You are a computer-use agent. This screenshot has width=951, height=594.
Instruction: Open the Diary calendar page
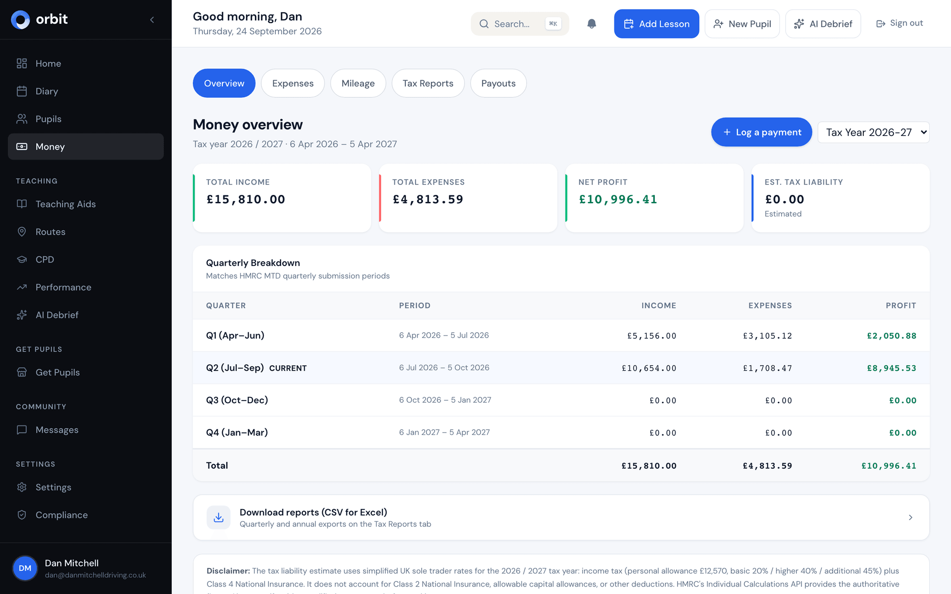tap(86, 91)
